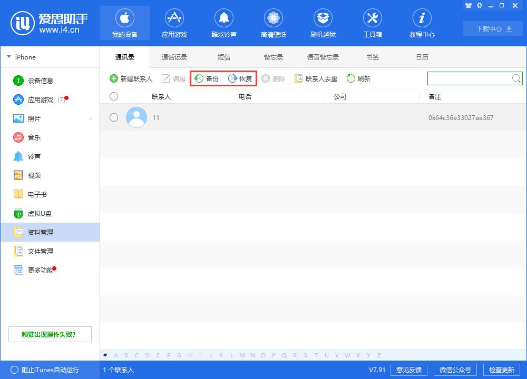This screenshot has height=379, width=527.
Task: Switch to the 备忘录 tab
Action: pyautogui.click(x=272, y=57)
